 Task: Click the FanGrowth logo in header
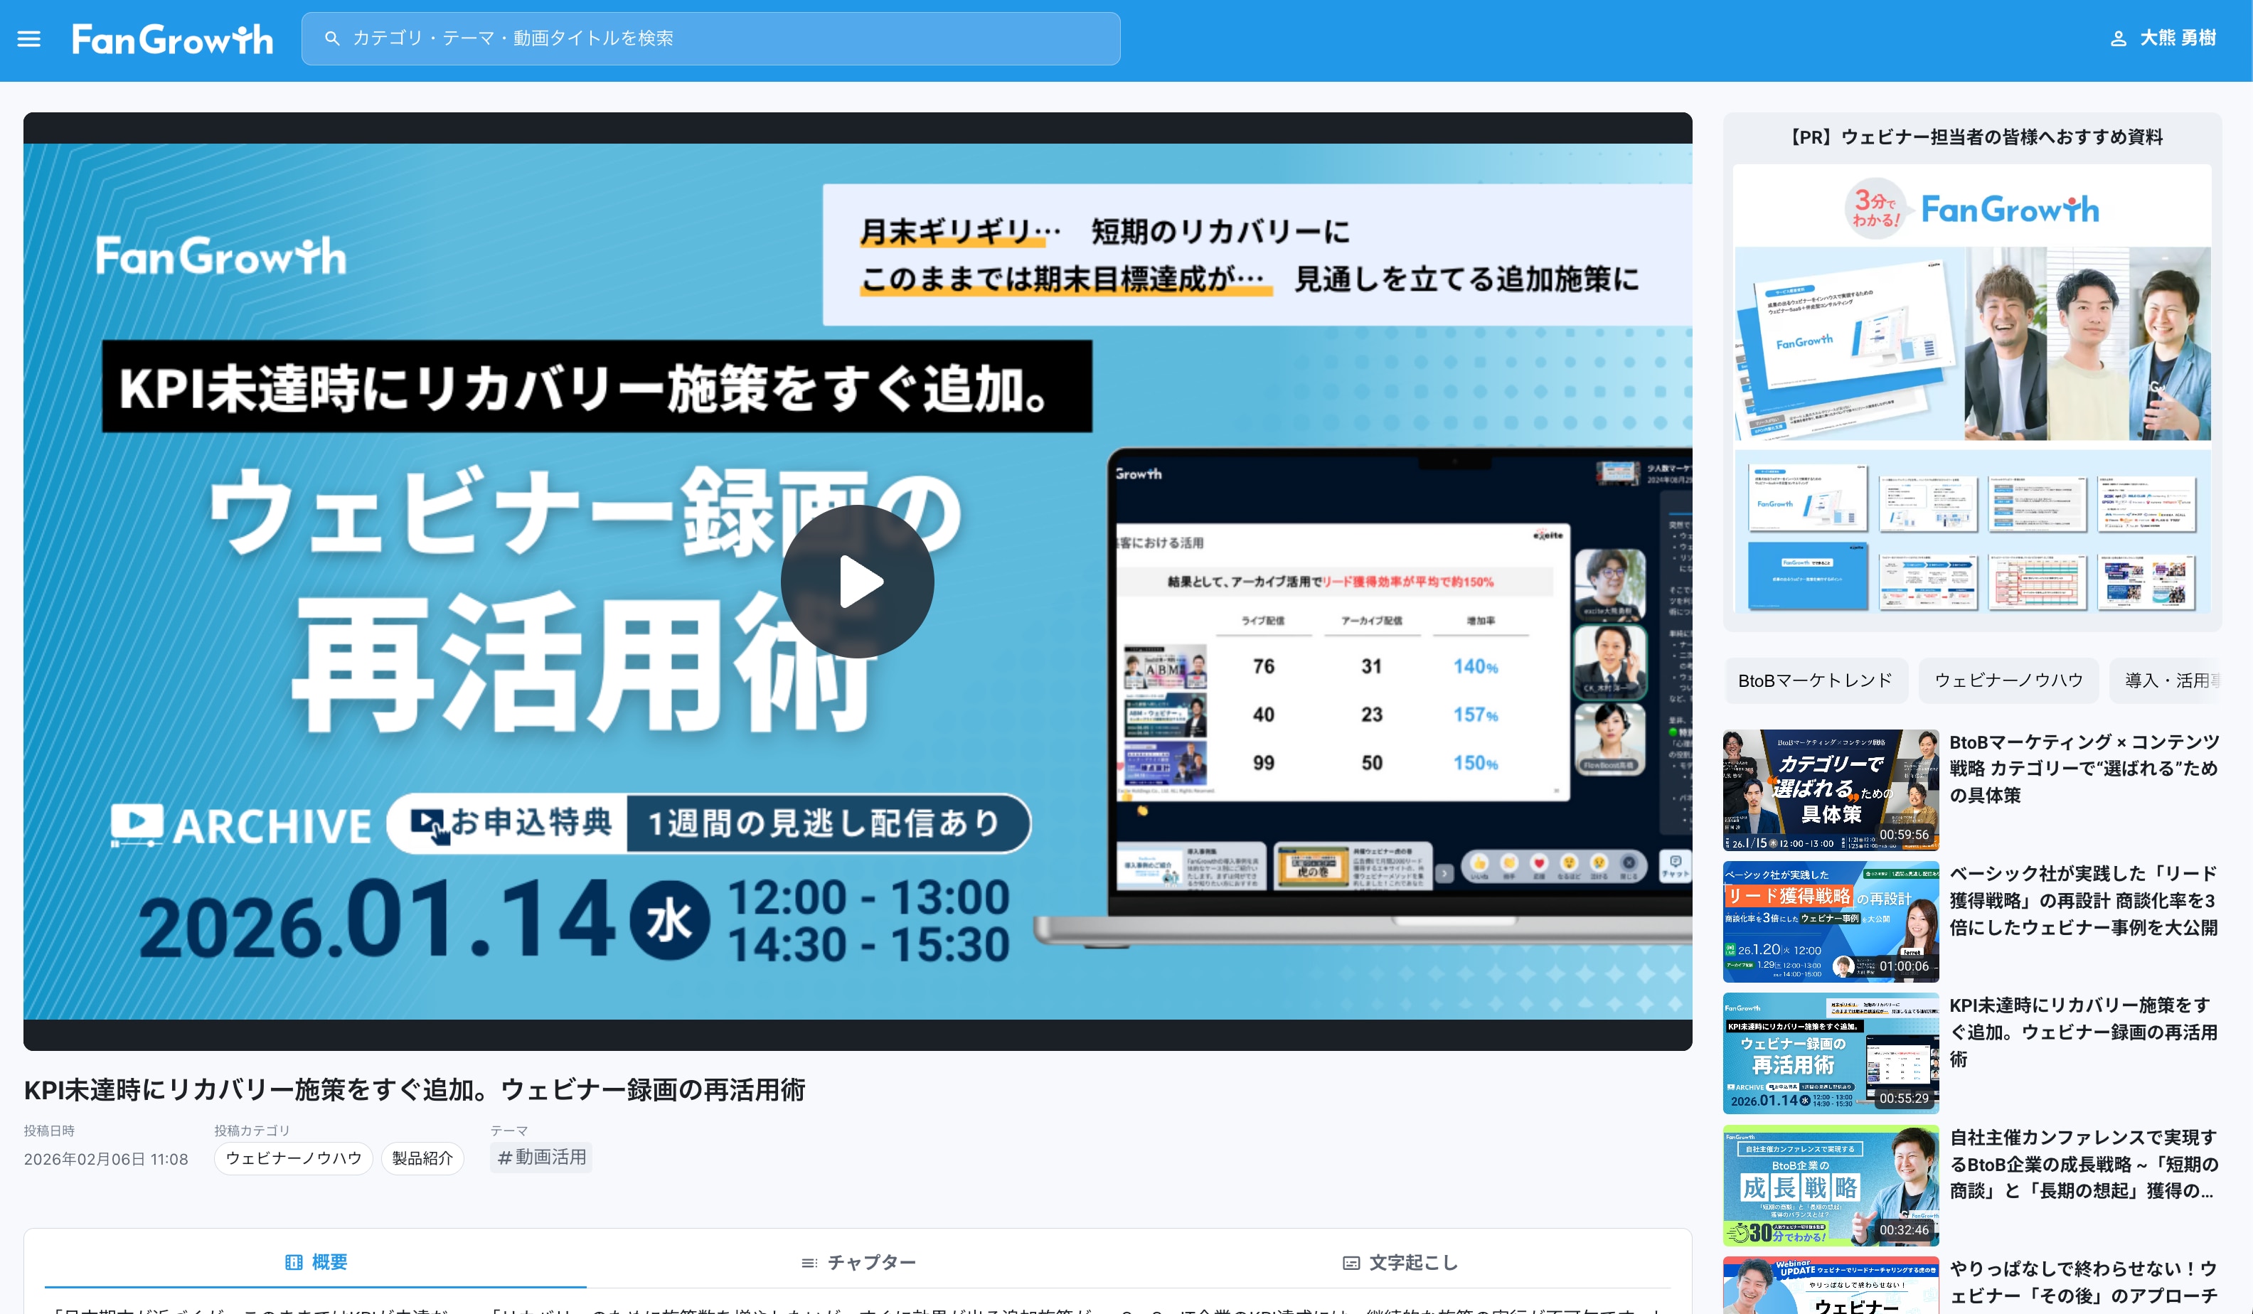173,39
